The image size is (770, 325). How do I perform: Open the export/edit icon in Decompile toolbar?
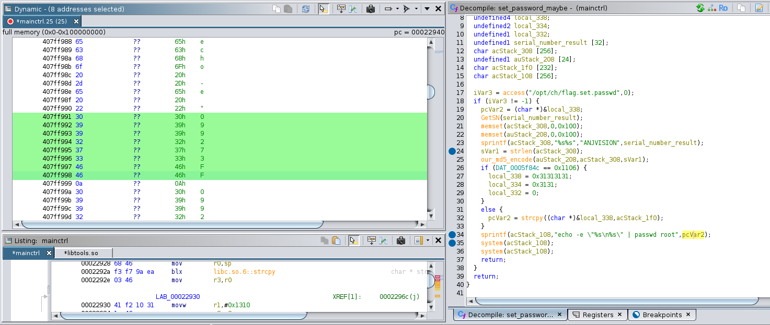click(759, 8)
